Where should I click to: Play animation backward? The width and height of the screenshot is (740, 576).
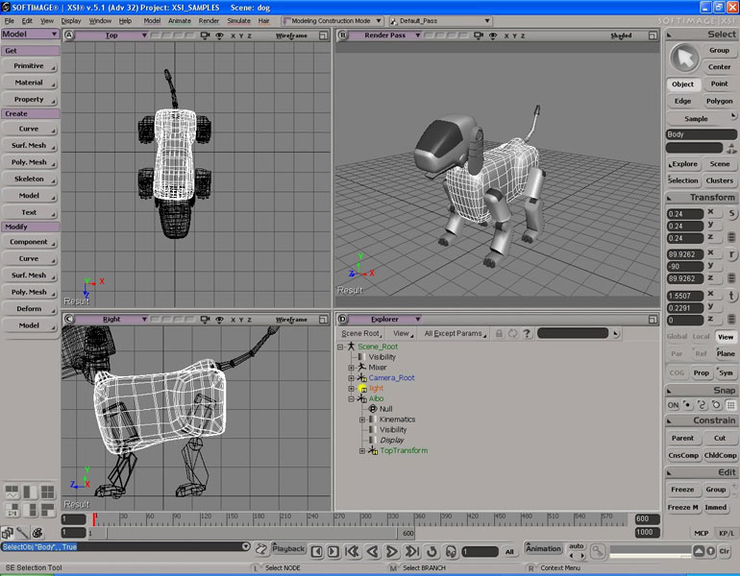[372, 551]
